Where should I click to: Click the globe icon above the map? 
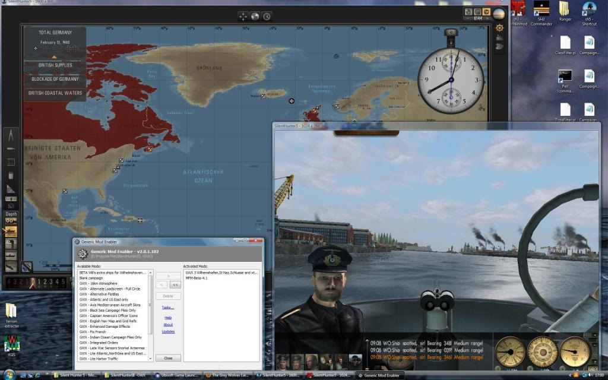coord(255,16)
